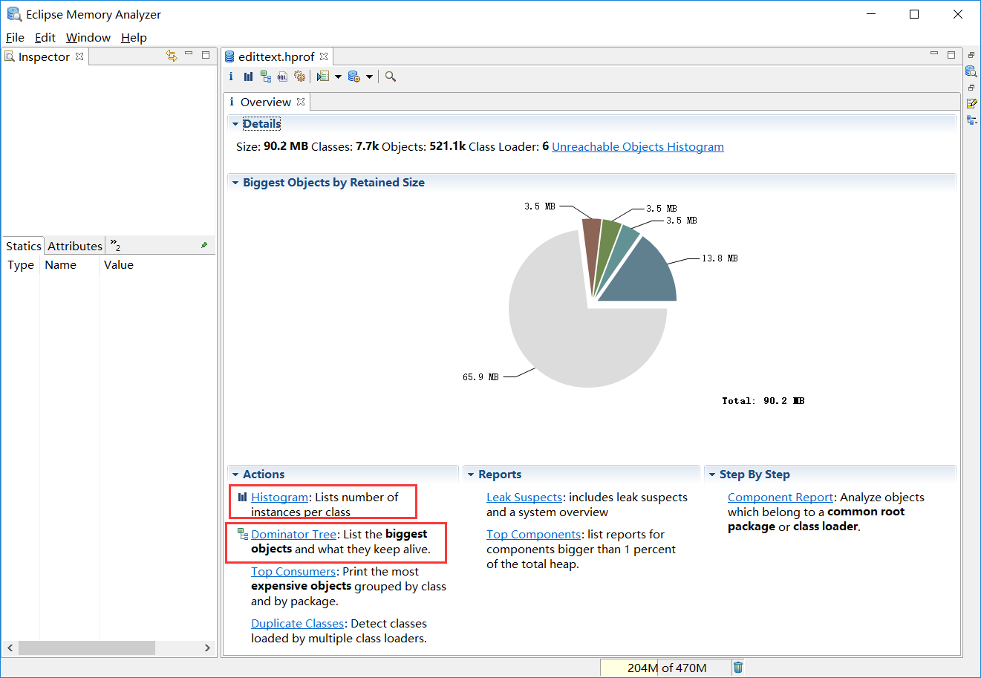The height and width of the screenshot is (678, 981).
Task: Click the Inspector horizontal scrollbar thumb
Action: point(87,648)
